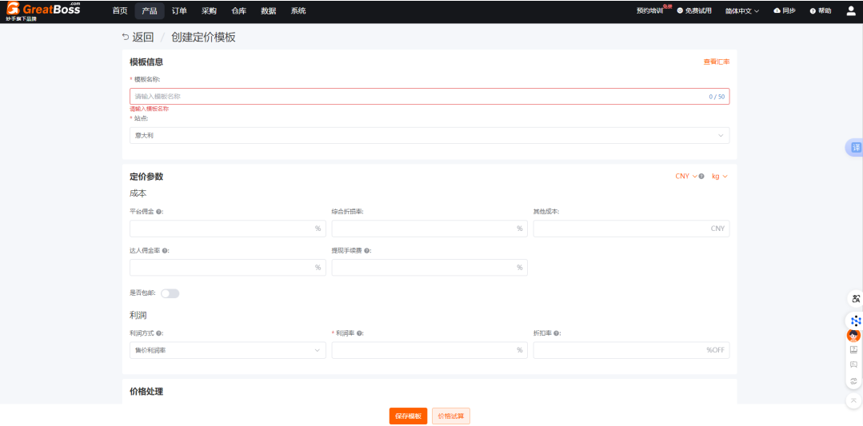Viewport: 863px width, 426px height.
Task: Click the blue 译 translate floating icon
Action: point(855,148)
